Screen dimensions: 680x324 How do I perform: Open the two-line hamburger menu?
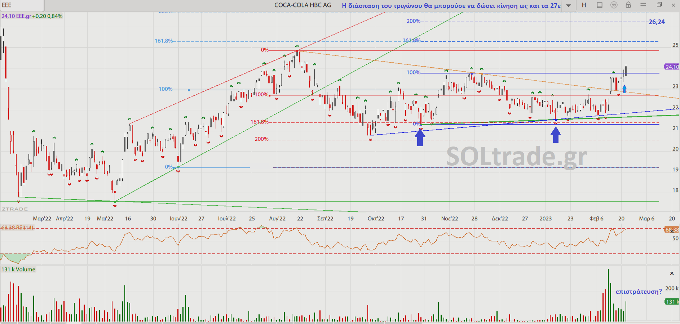[643, 5]
